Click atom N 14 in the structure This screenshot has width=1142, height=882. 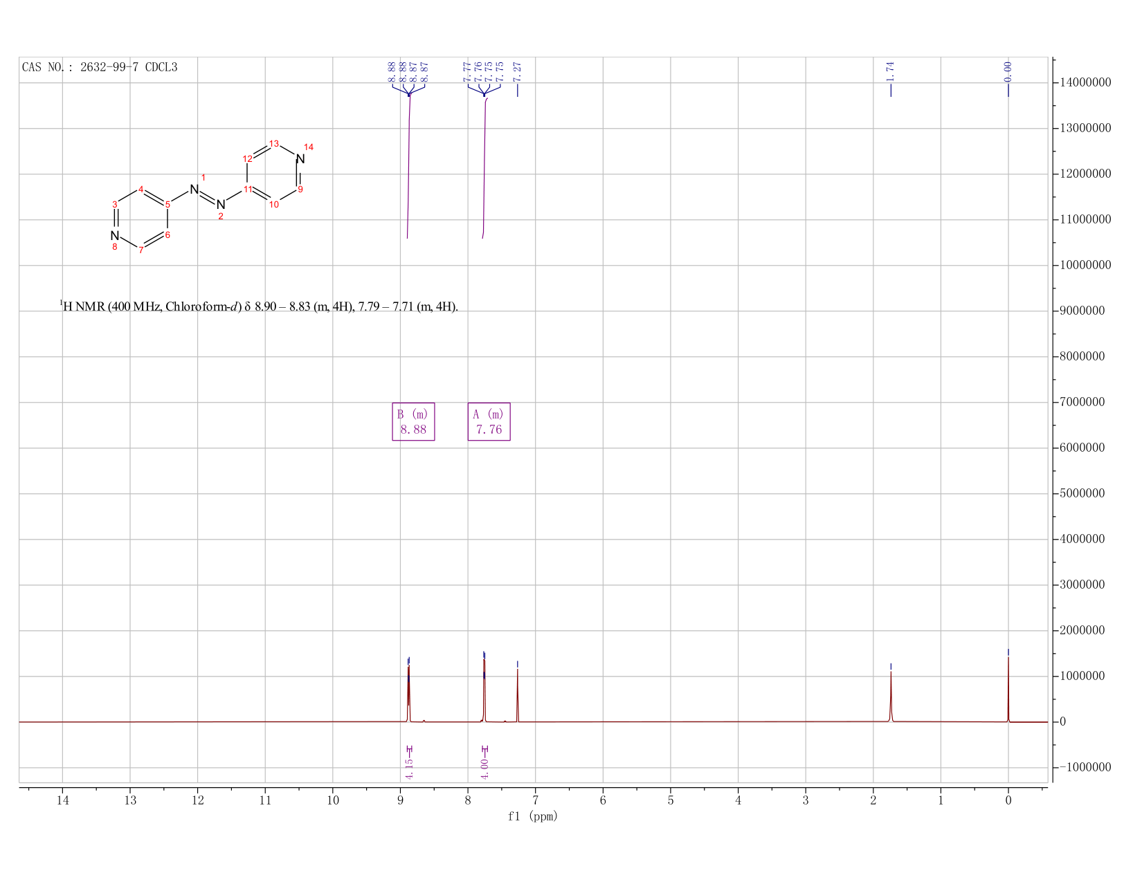(300, 159)
